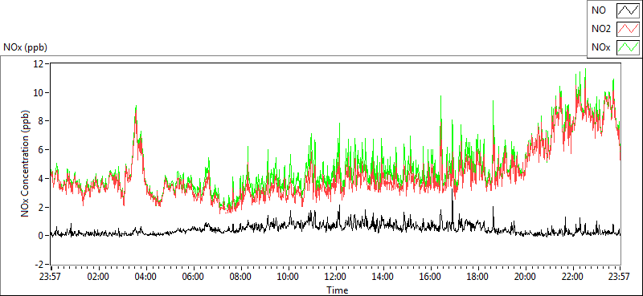
Task: Click the Time axis label
Action: pos(337,290)
